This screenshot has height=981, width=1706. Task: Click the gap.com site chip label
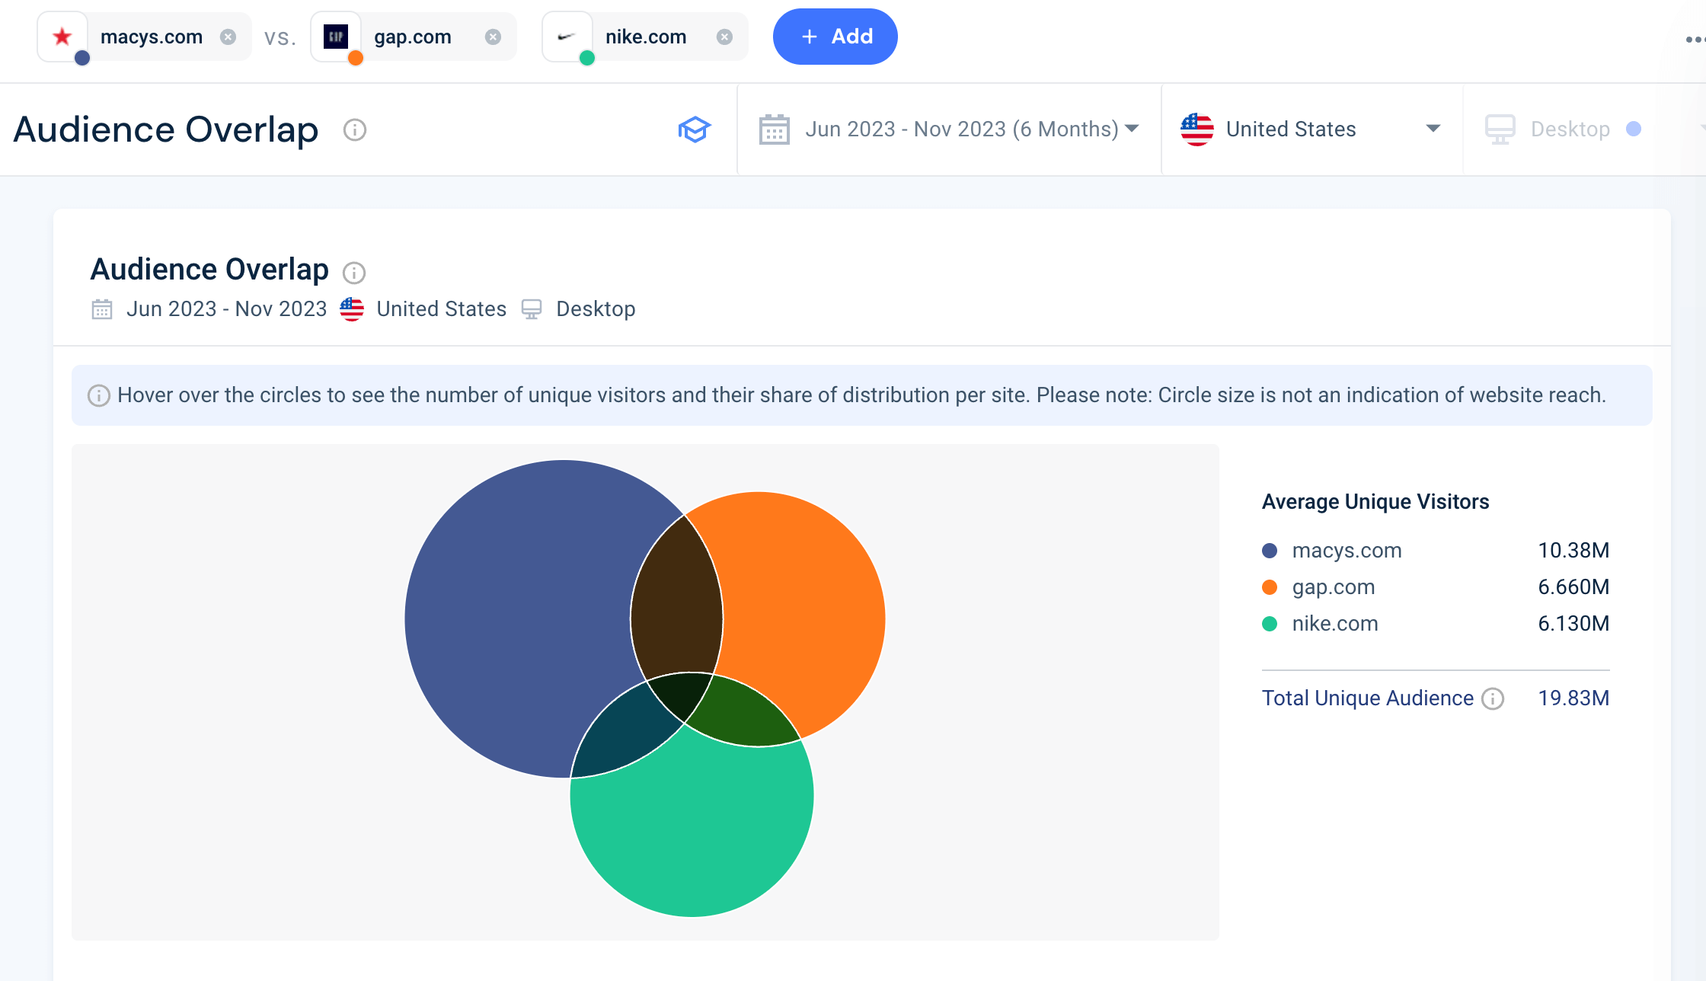point(413,37)
